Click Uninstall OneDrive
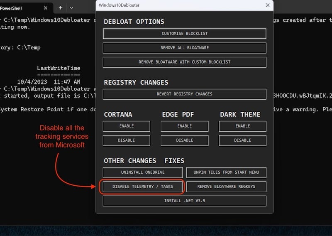This screenshot has width=332, height=236. (x=143, y=172)
